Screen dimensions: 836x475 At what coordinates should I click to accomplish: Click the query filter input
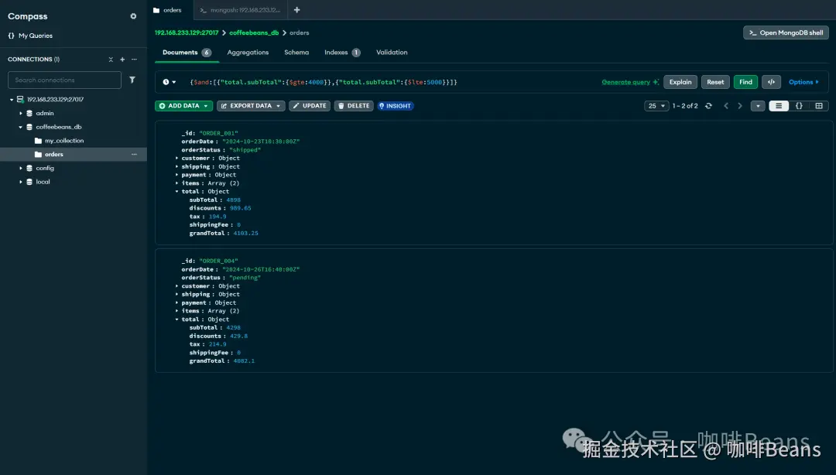[392, 82]
